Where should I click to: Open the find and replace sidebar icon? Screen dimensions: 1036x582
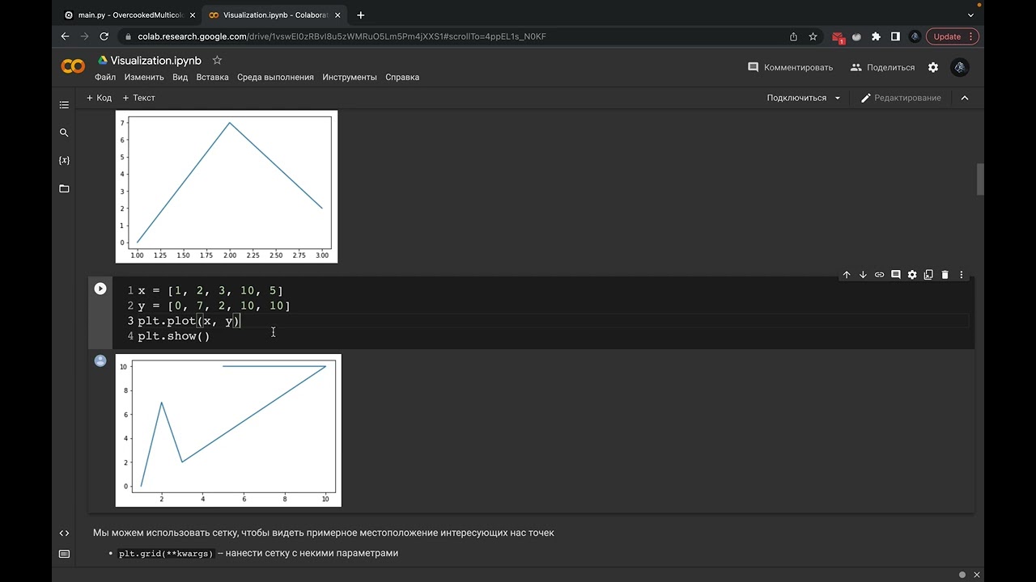tap(65, 133)
